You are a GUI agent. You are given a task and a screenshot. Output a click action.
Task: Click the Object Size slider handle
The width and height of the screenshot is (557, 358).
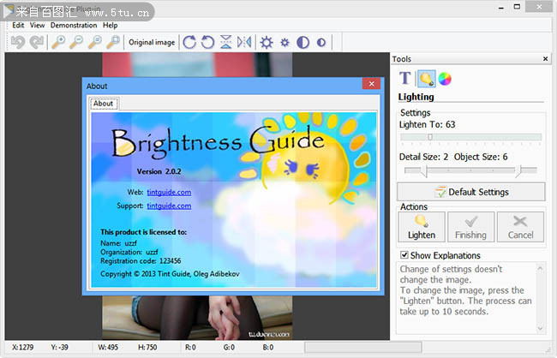click(518, 170)
